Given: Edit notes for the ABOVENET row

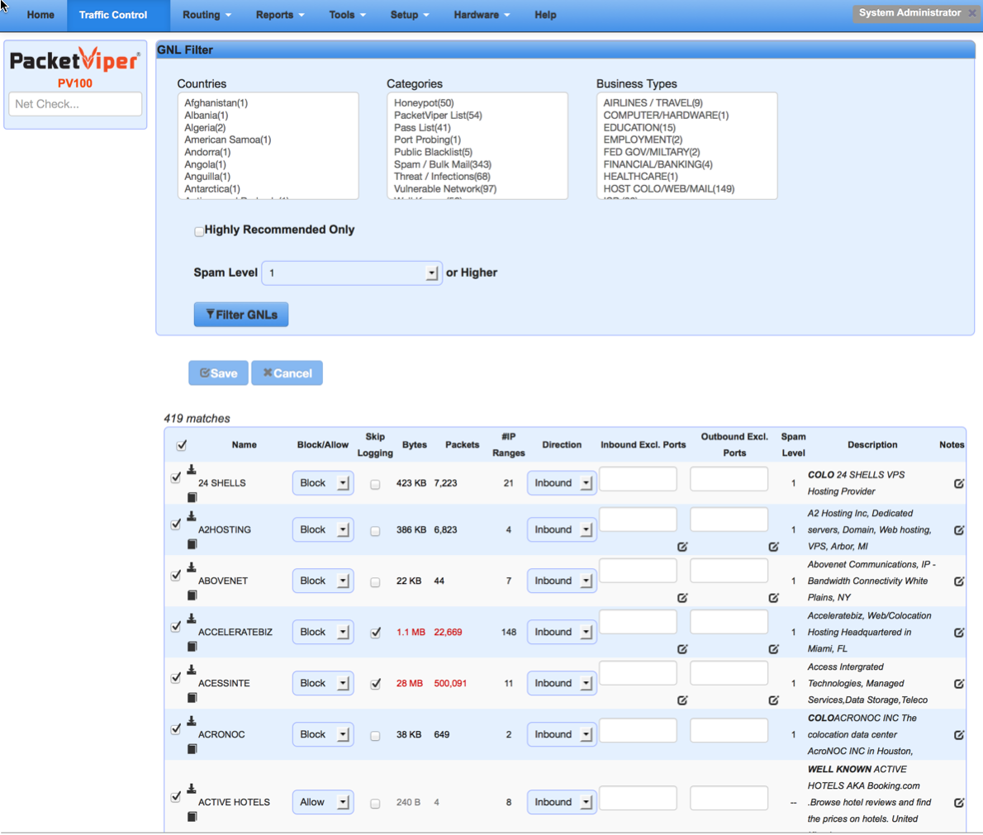Looking at the screenshot, I should click(x=959, y=581).
